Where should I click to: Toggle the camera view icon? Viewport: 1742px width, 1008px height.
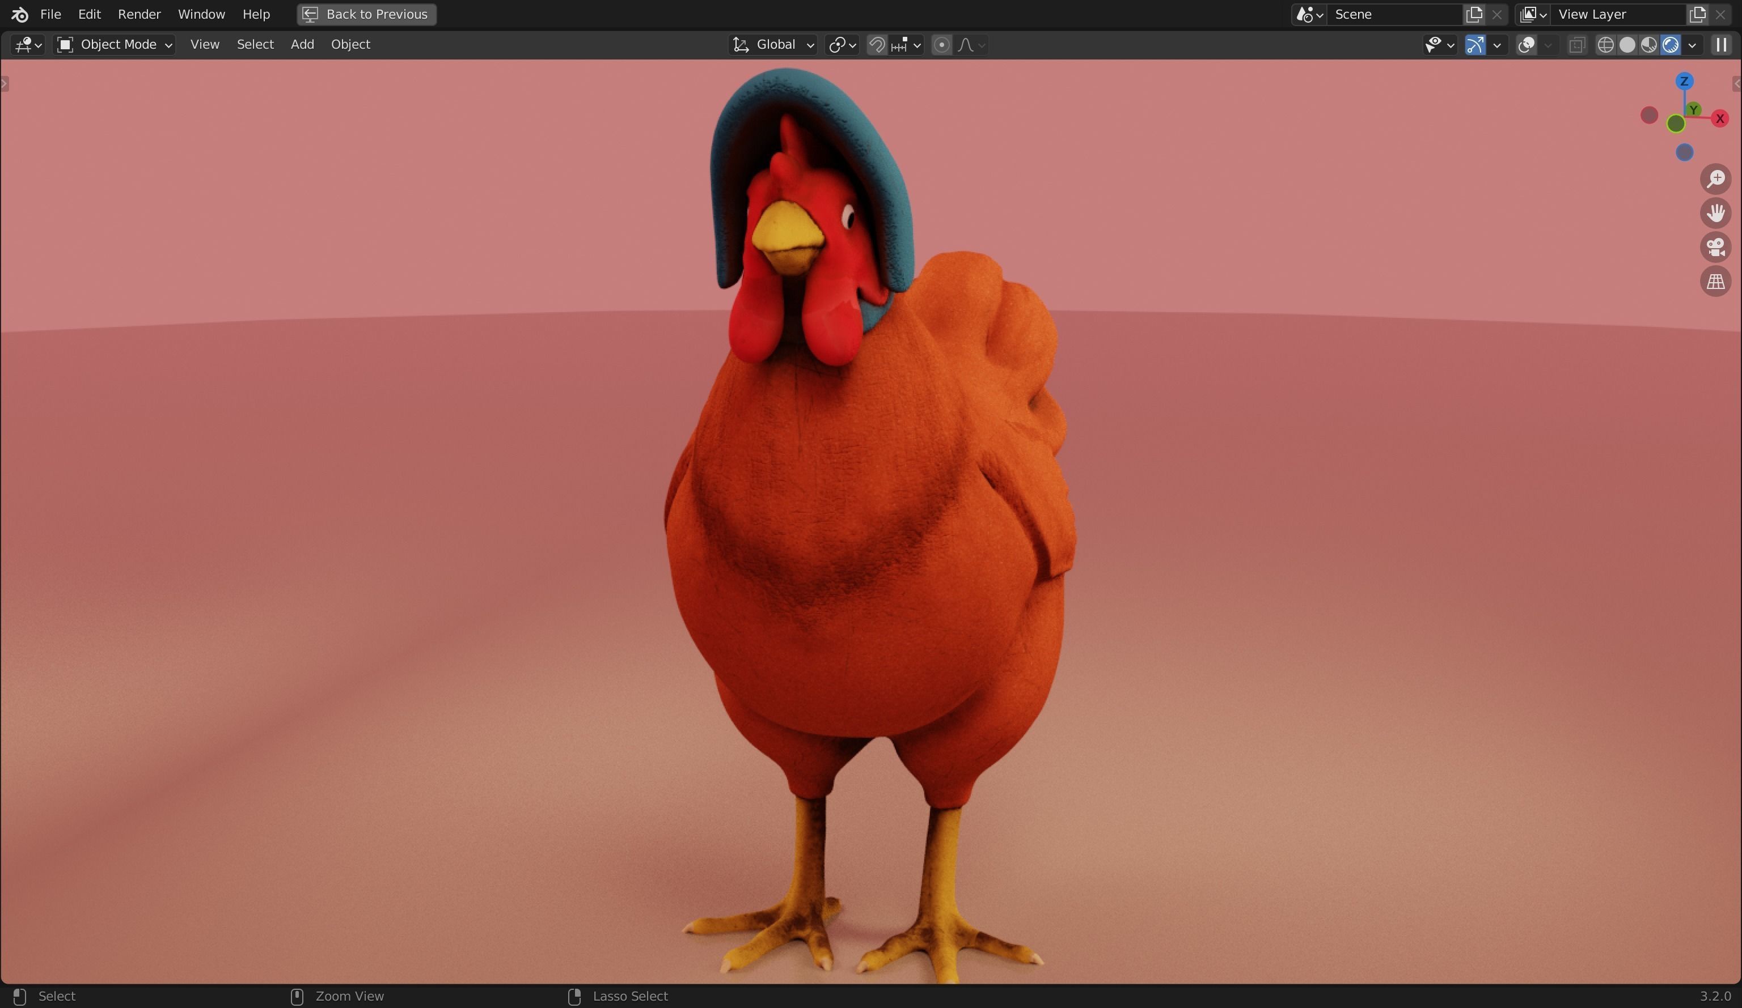pos(1716,248)
